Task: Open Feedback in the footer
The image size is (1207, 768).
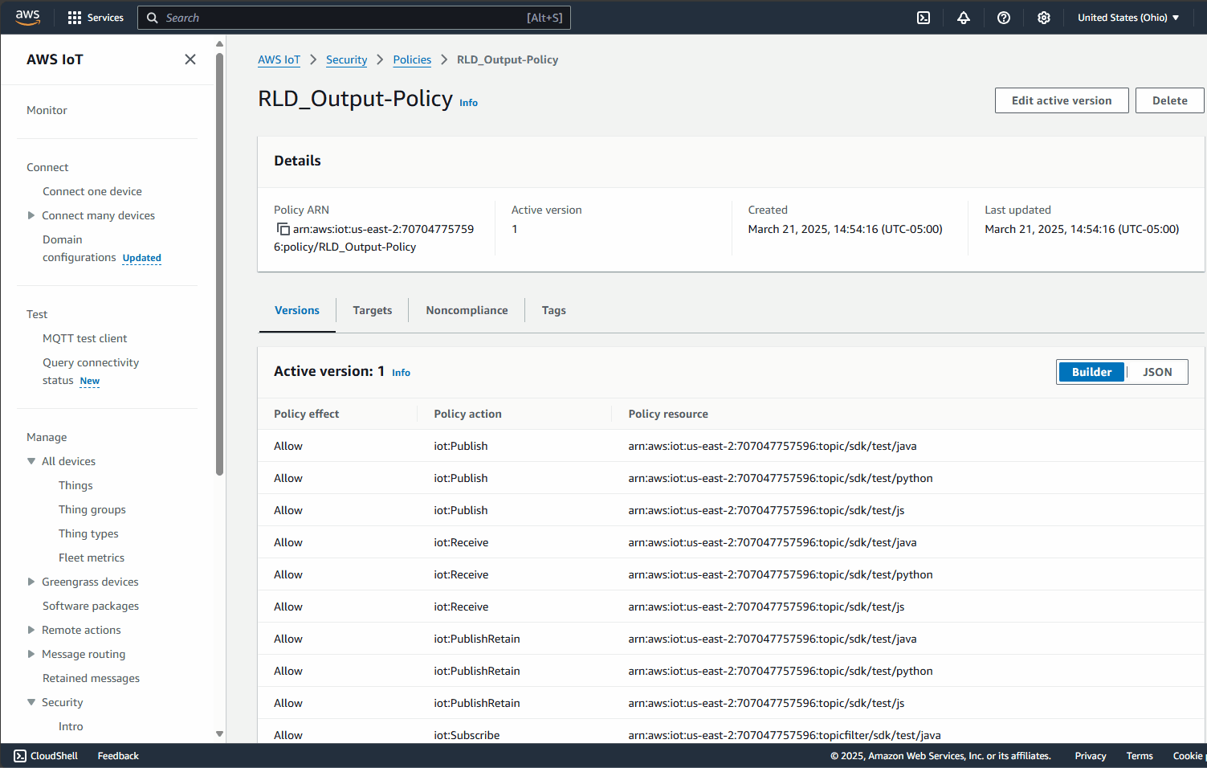Action: pyautogui.click(x=118, y=756)
